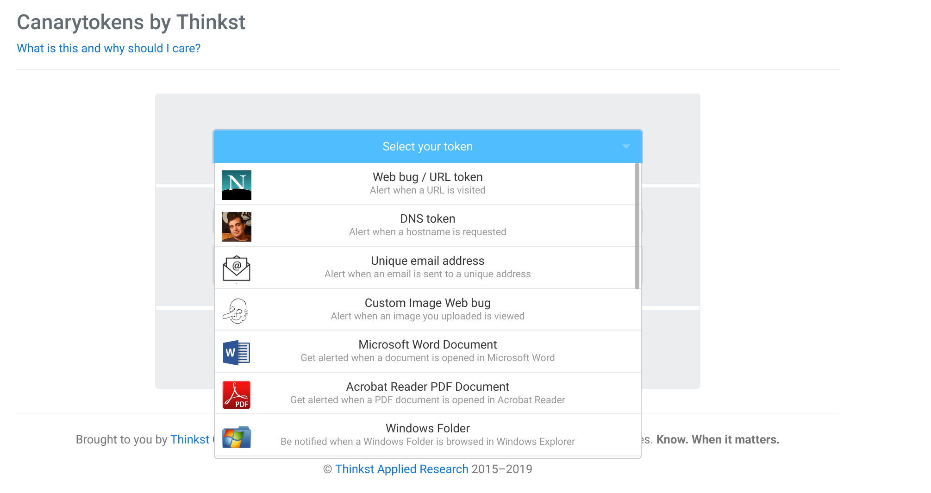The image size is (931, 493).
Task: Click the cartoon face icon for Custom Image Web bug
Action: 236,311
